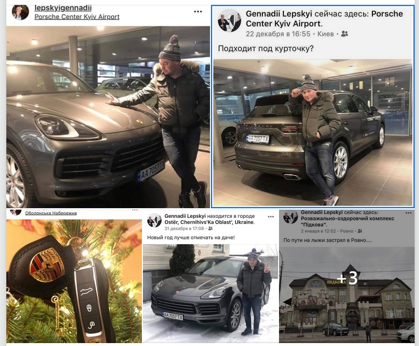
Task: Click the audience icon beside 31 декабря в 17:08
Action: click(210, 229)
